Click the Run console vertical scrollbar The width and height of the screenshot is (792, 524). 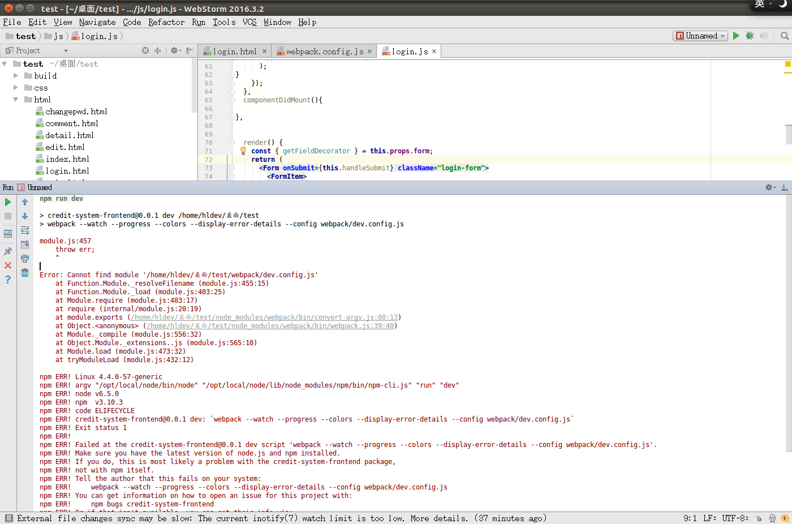788,324
